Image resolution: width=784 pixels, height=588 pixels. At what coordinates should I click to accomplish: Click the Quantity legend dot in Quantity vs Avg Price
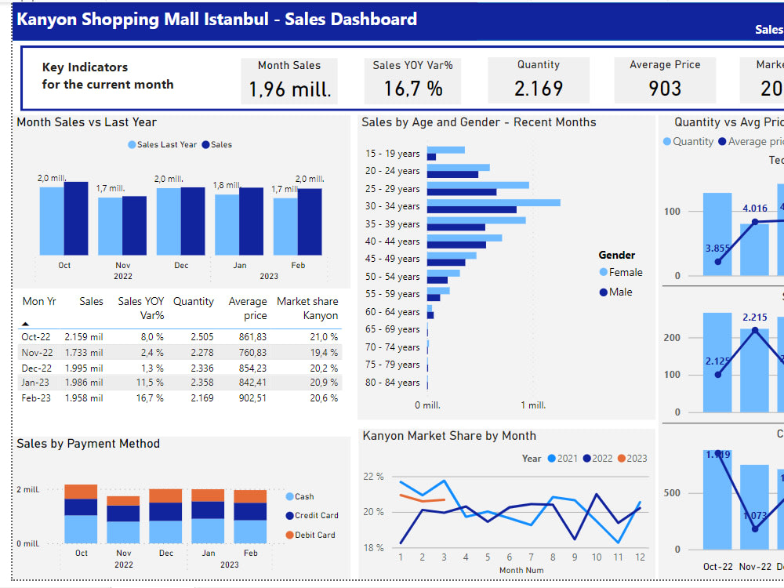pyautogui.click(x=667, y=141)
